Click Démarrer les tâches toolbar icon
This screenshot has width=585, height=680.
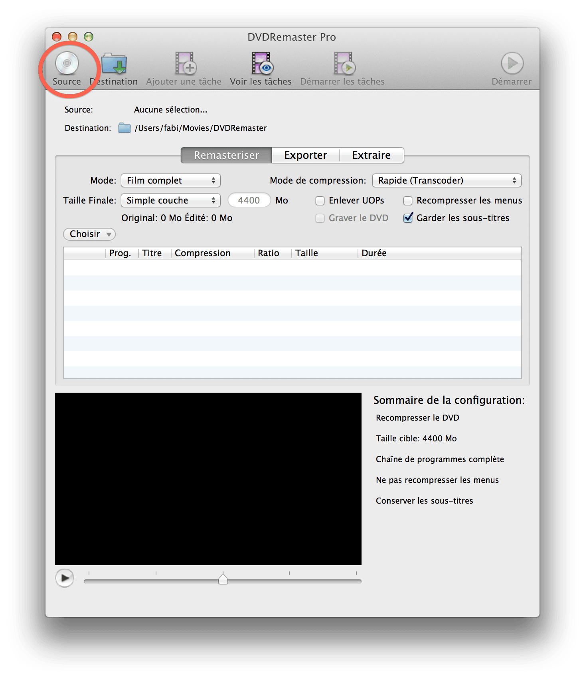344,63
